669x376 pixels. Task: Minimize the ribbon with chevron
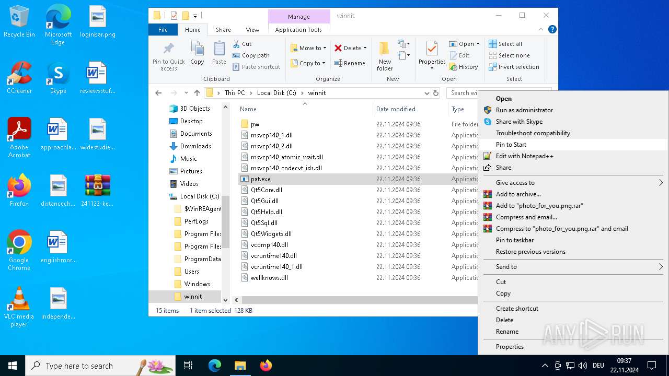(541, 30)
